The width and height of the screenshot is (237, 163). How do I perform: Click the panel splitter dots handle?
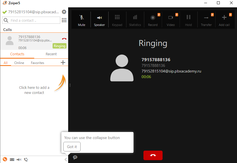pos(70,85)
